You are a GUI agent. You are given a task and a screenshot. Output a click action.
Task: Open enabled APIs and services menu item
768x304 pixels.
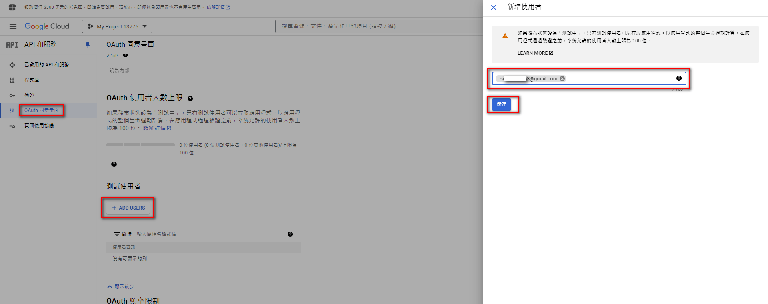coord(46,65)
